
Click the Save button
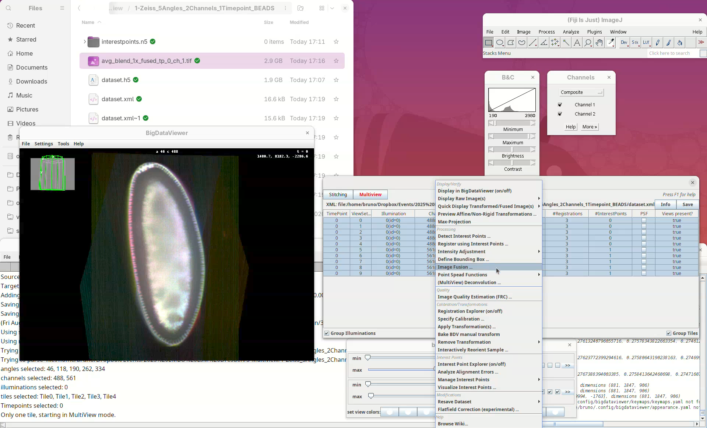tap(687, 204)
